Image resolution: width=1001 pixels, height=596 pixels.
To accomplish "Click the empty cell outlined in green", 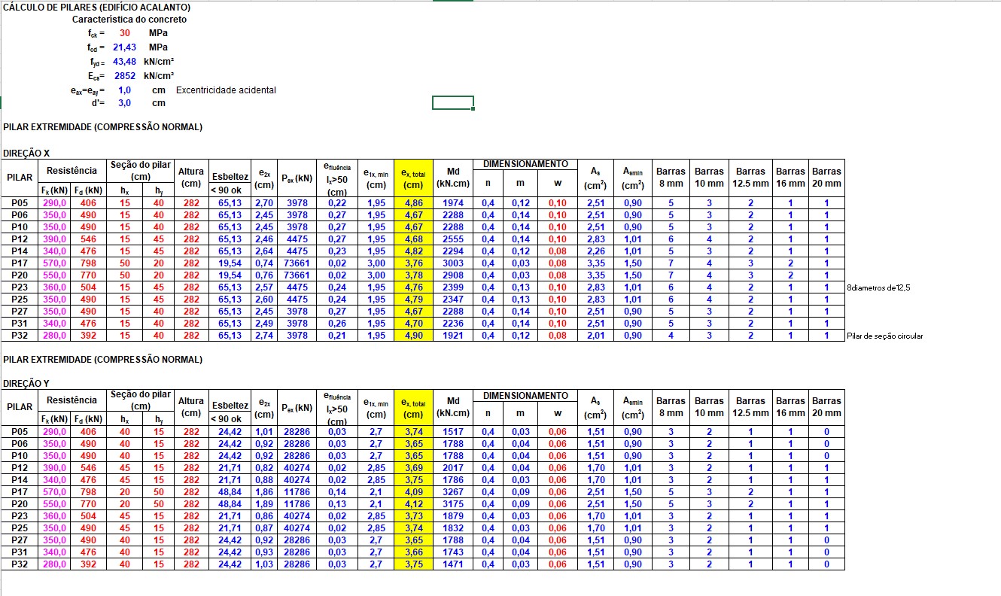I will tap(453, 103).
